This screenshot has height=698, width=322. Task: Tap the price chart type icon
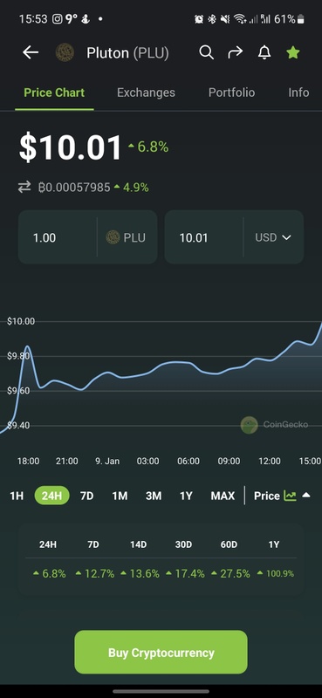290,496
